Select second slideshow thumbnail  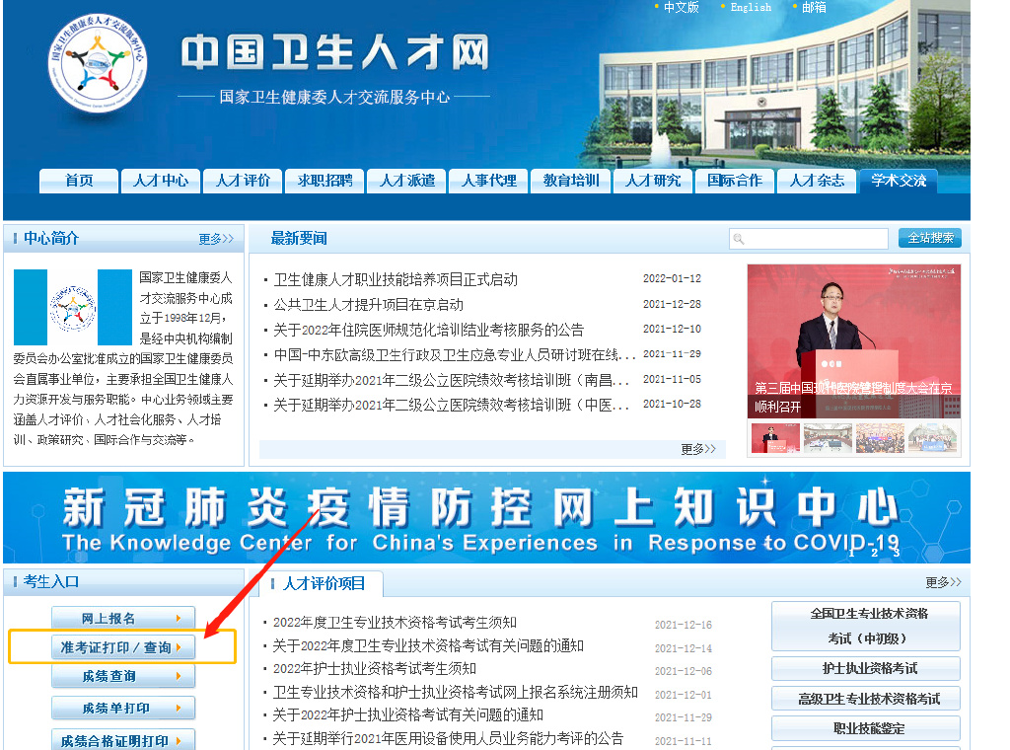[828, 437]
